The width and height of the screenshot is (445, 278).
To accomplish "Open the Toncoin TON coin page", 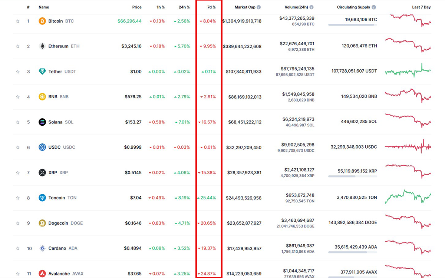I will [62, 198].
